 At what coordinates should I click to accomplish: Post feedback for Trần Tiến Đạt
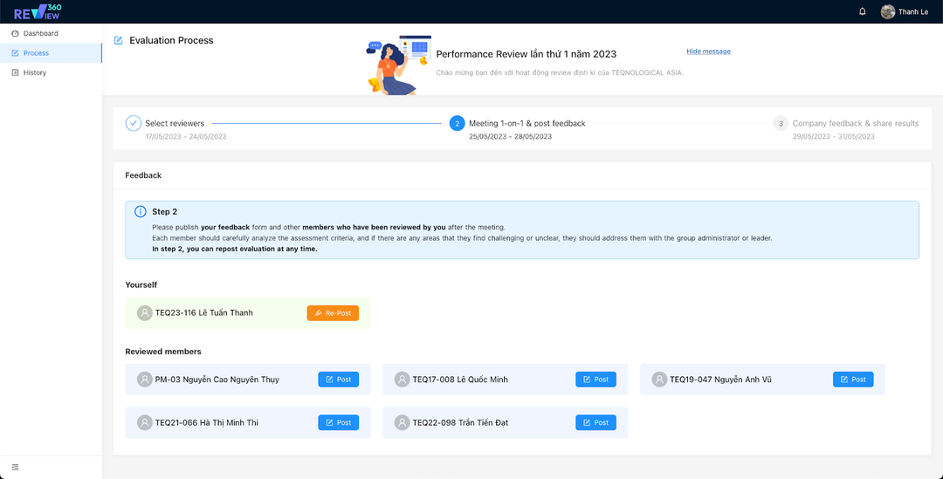(595, 423)
